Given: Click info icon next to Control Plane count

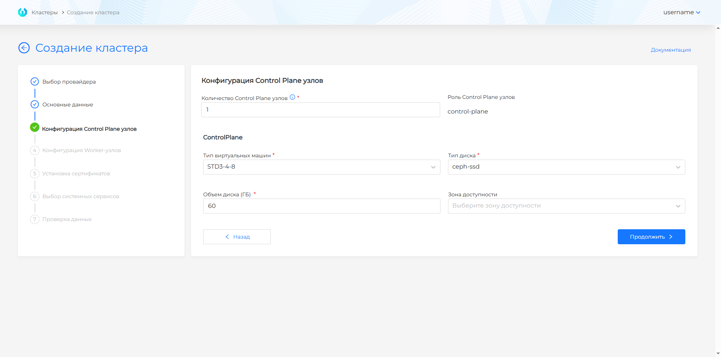Looking at the screenshot, I should pos(292,97).
